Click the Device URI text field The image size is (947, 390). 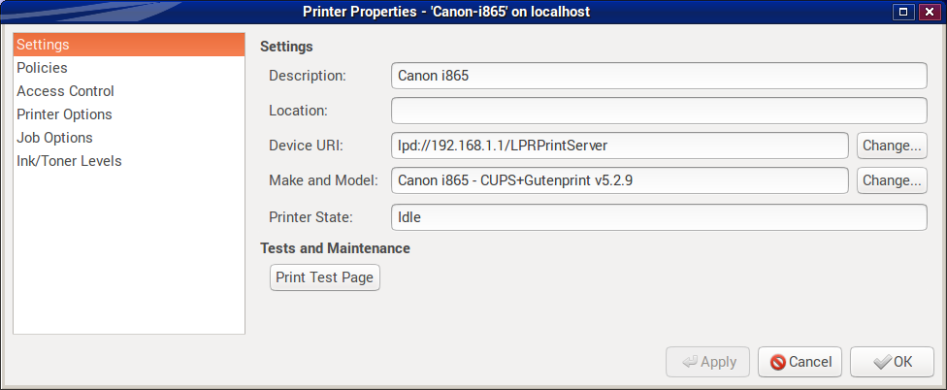(x=620, y=146)
